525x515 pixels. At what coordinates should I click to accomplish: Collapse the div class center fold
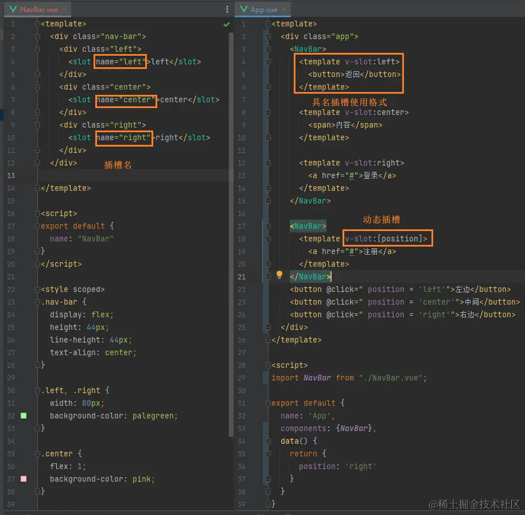coord(37,87)
